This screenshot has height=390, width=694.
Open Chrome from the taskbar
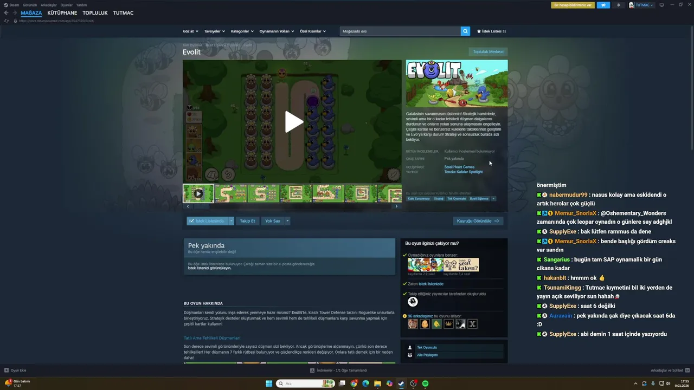[354, 383]
